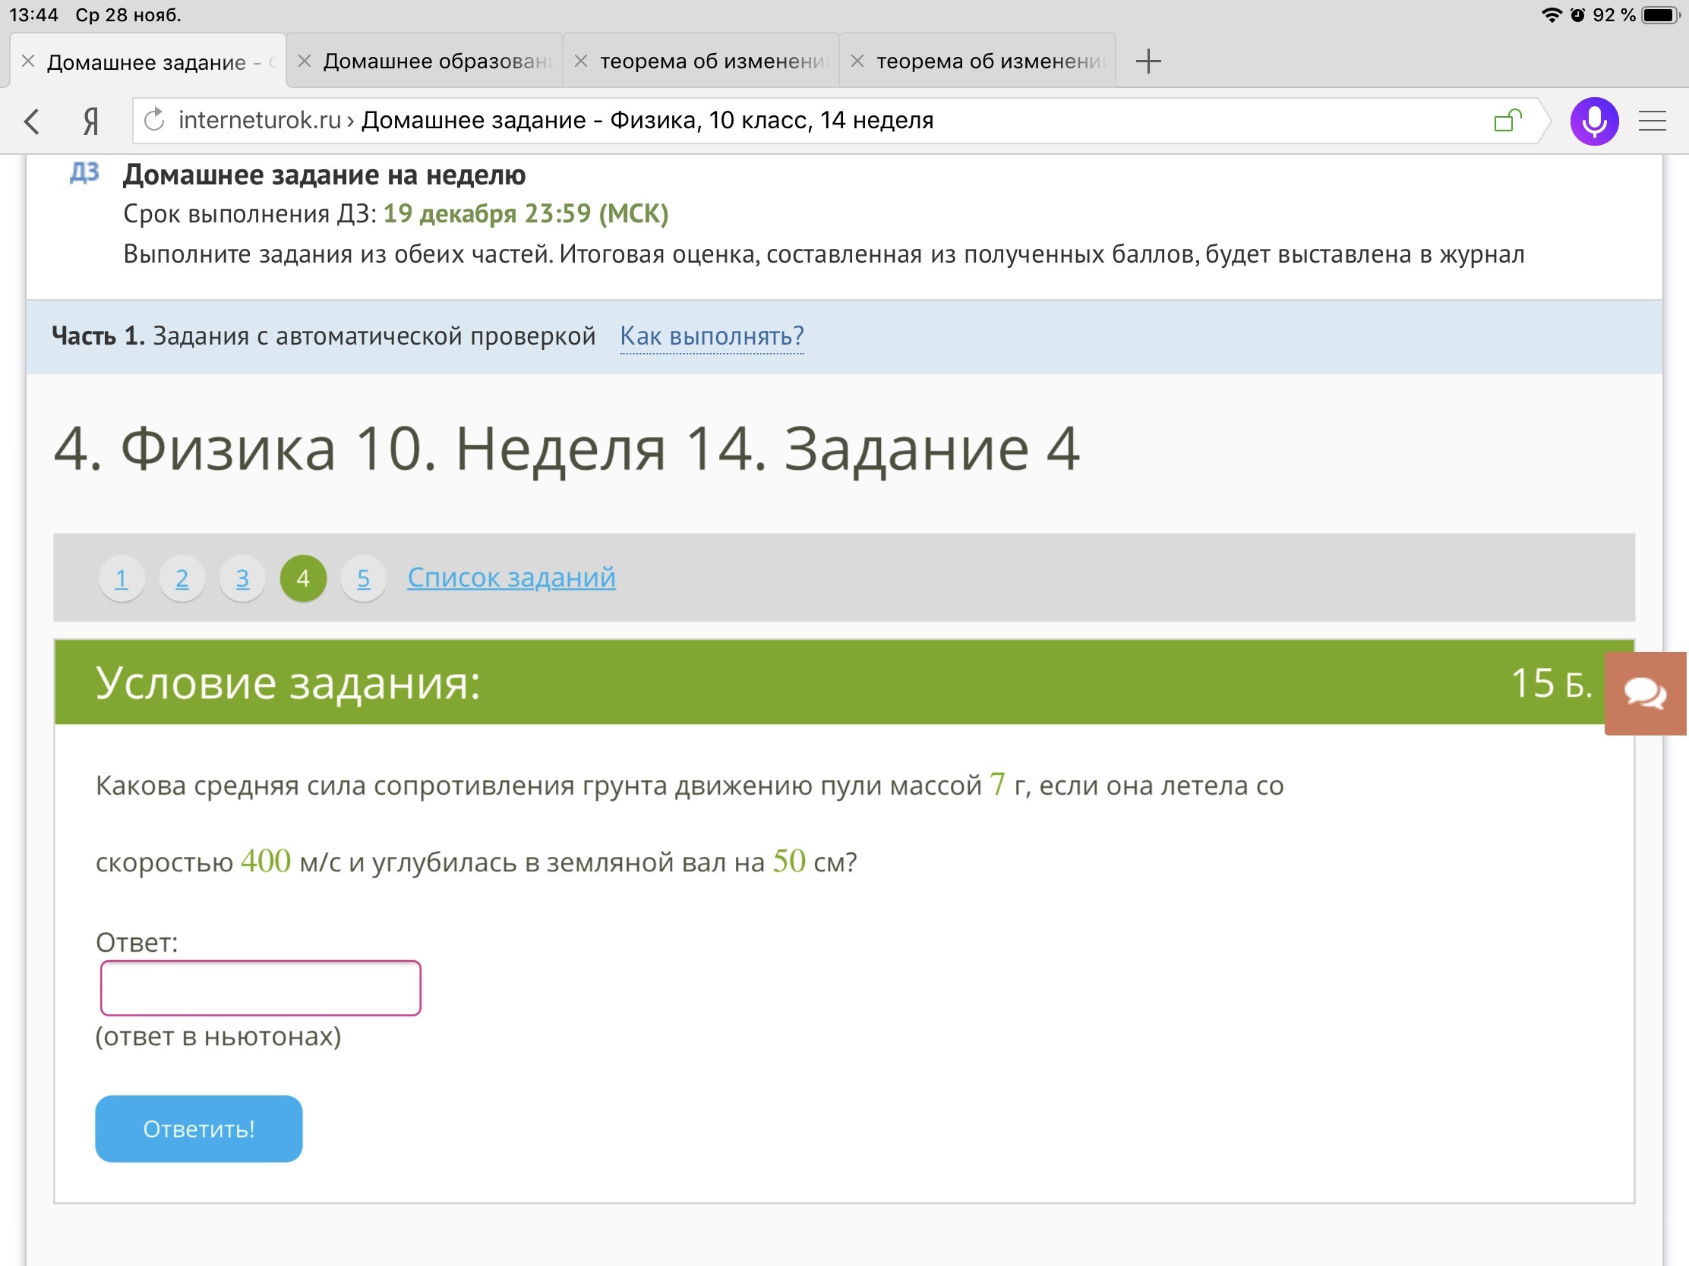Go to task number 1
Viewport: 1689px width, 1266px height.
point(122,578)
